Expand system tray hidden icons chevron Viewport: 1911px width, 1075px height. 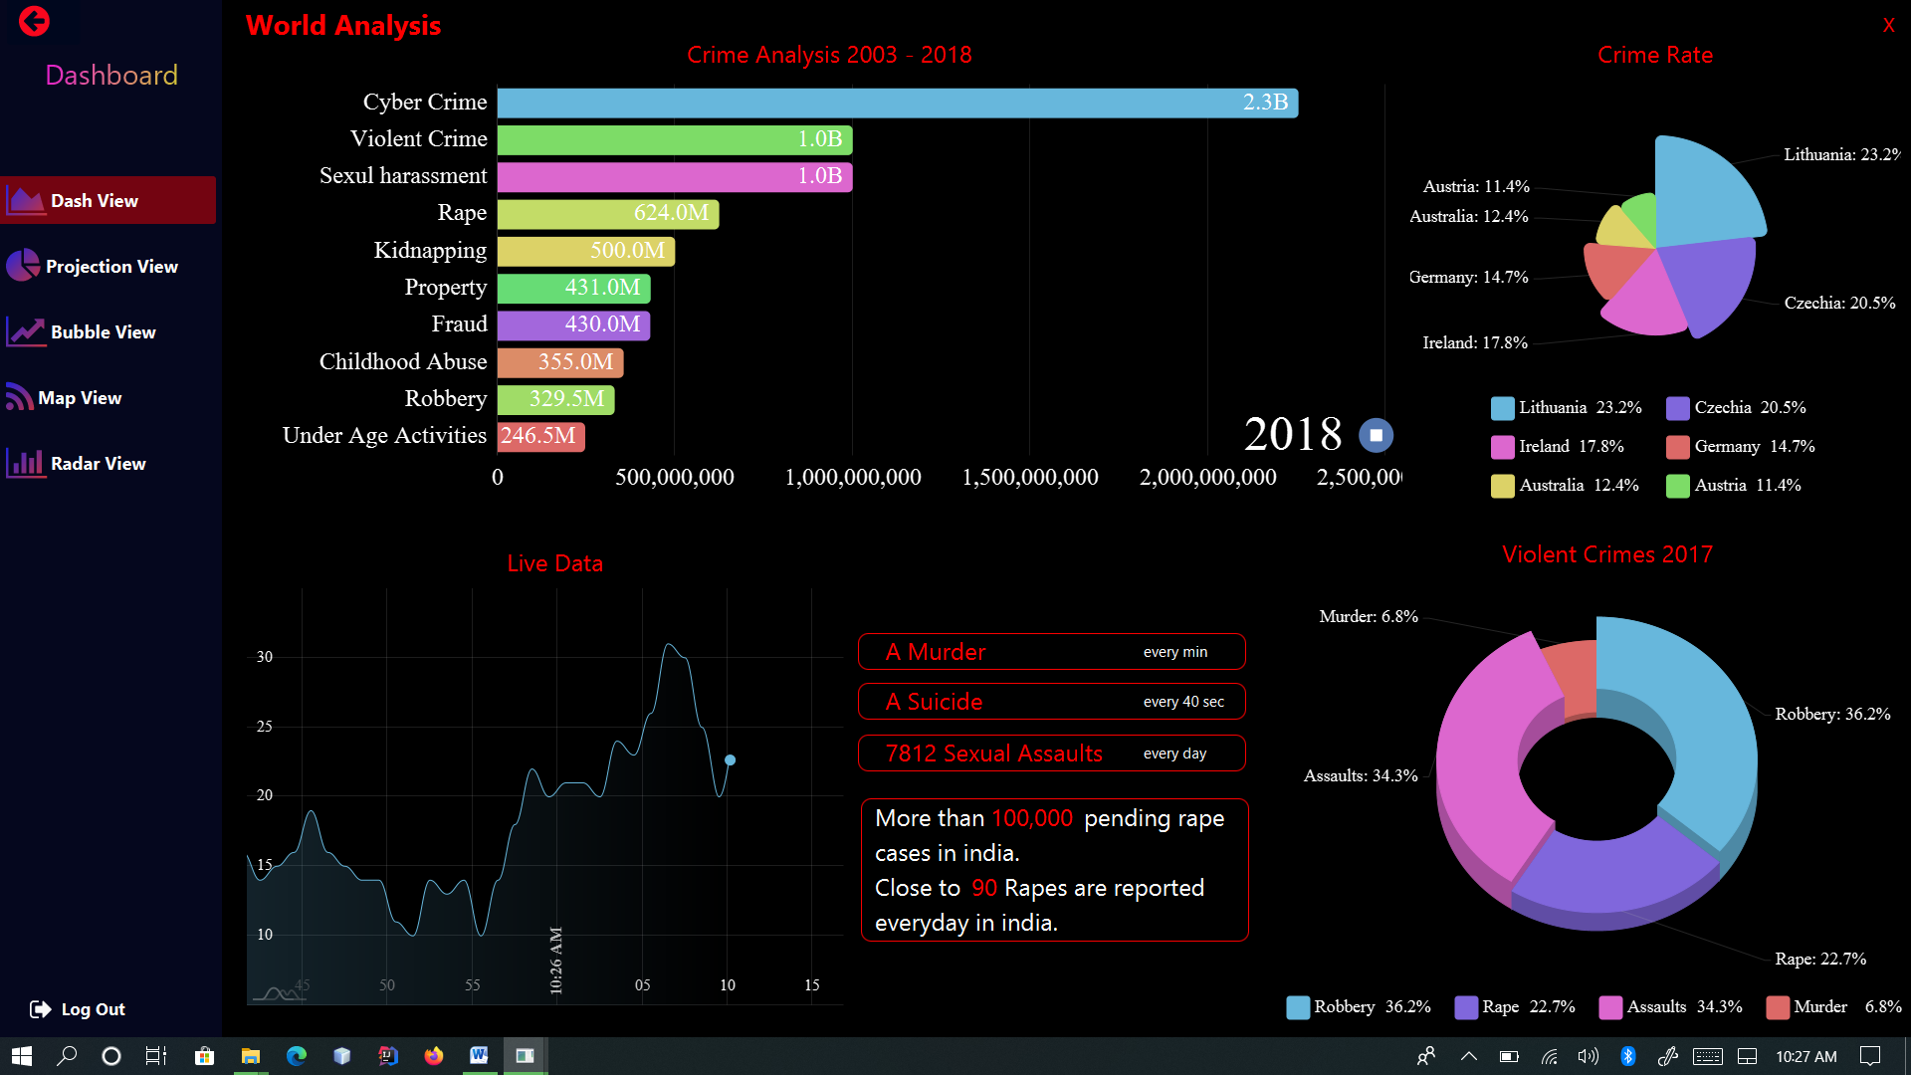(x=1468, y=1056)
